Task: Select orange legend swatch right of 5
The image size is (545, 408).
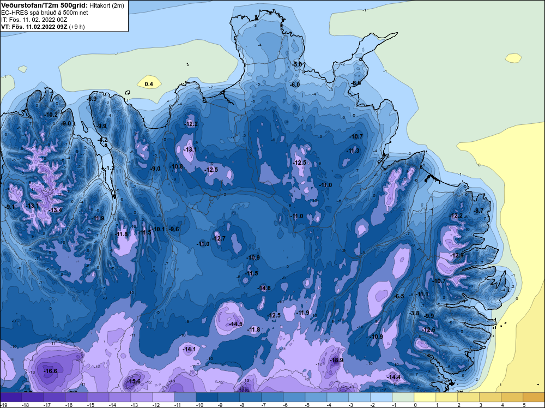Action: pyautogui.click(x=534, y=397)
